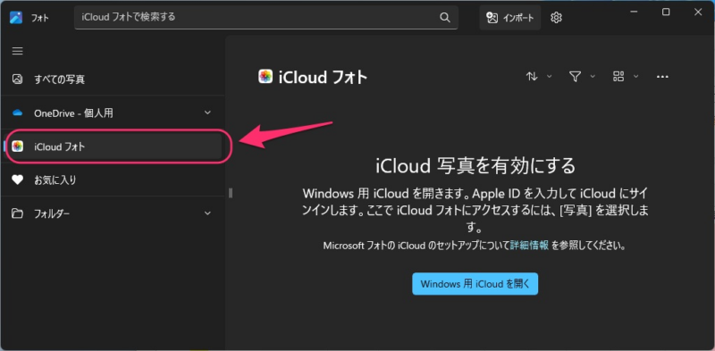715x351 pixels.
Task: Expand the OneDrive - 個人用 chevron
Action: pyautogui.click(x=207, y=113)
